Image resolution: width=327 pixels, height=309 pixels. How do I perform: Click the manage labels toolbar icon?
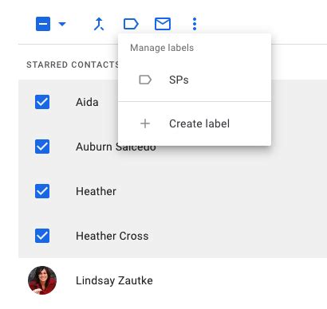(131, 24)
